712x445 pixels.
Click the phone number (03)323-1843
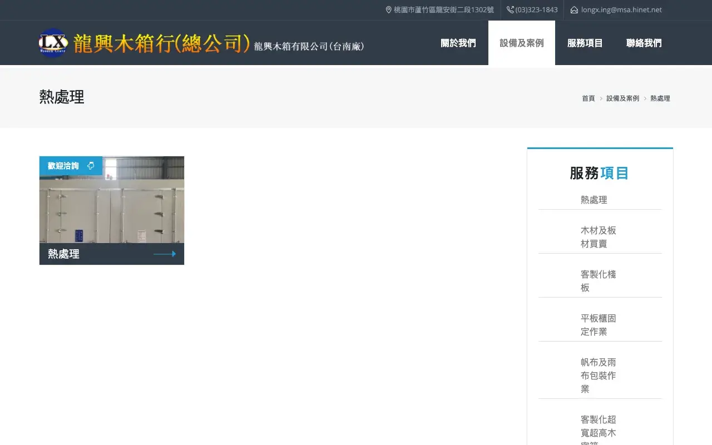point(537,10)
